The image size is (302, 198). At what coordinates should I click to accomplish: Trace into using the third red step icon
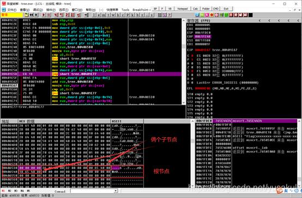pyautogui.click(x=67, y=15)
